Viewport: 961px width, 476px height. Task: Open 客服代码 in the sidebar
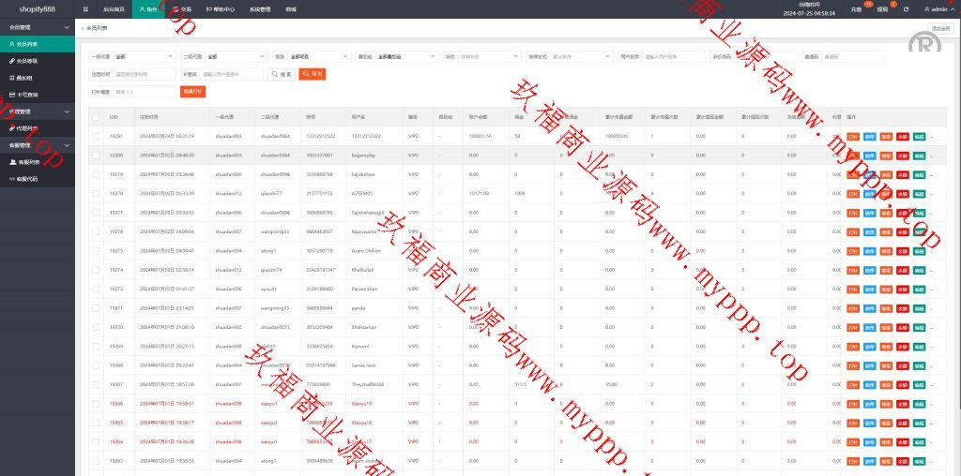coord(27,178)
